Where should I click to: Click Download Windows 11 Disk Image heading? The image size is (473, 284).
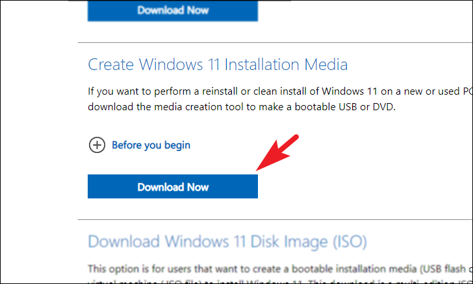[x=227, y=242]
